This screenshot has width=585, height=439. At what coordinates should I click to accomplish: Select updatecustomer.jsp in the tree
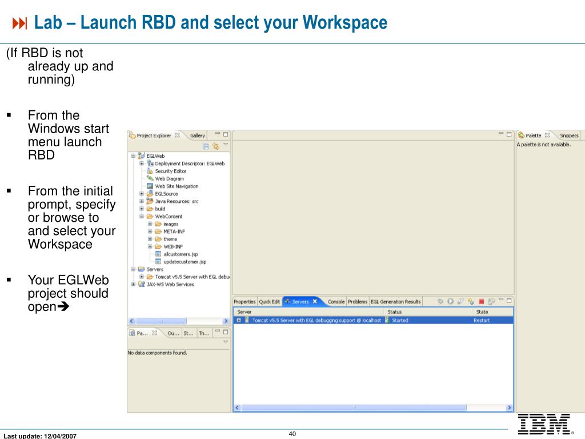tap(185, 262)
